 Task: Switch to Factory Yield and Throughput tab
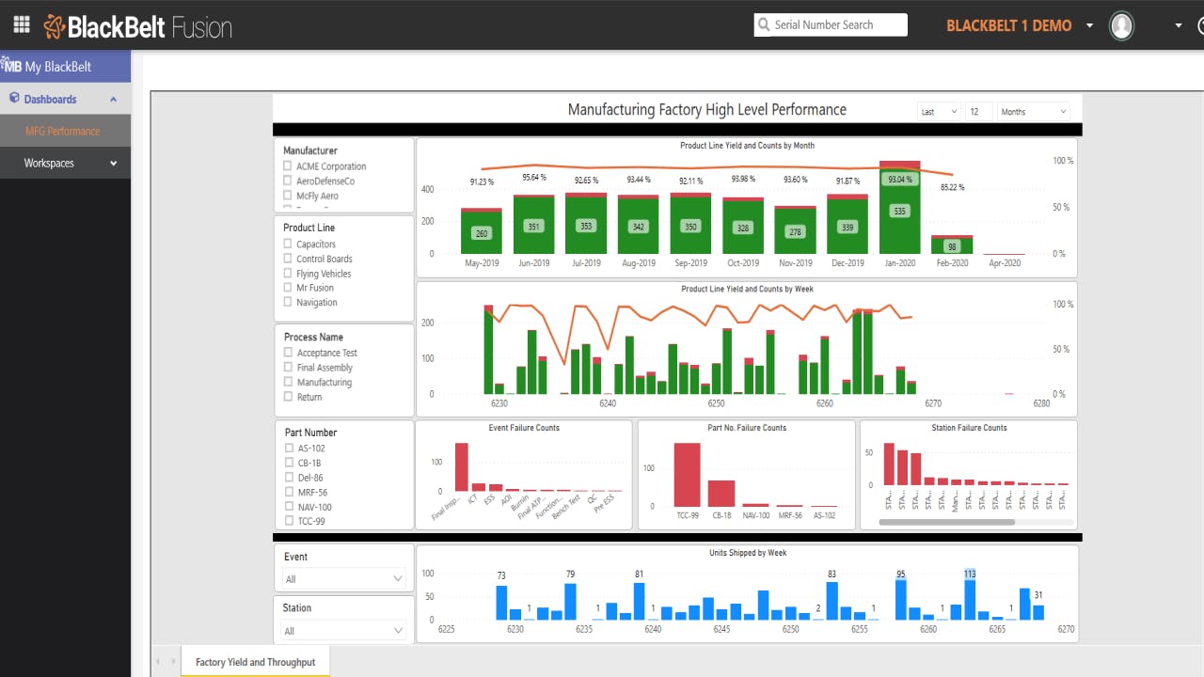pos(255,662)
